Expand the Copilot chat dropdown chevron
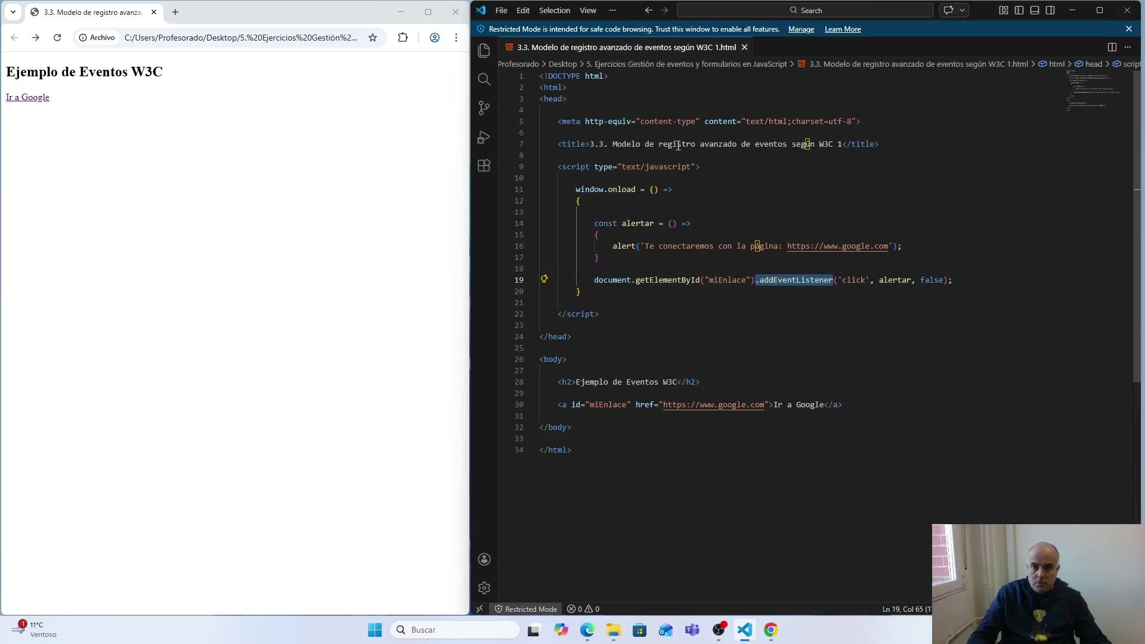Viewport: 1145px width, 644px height. (962, 10)
